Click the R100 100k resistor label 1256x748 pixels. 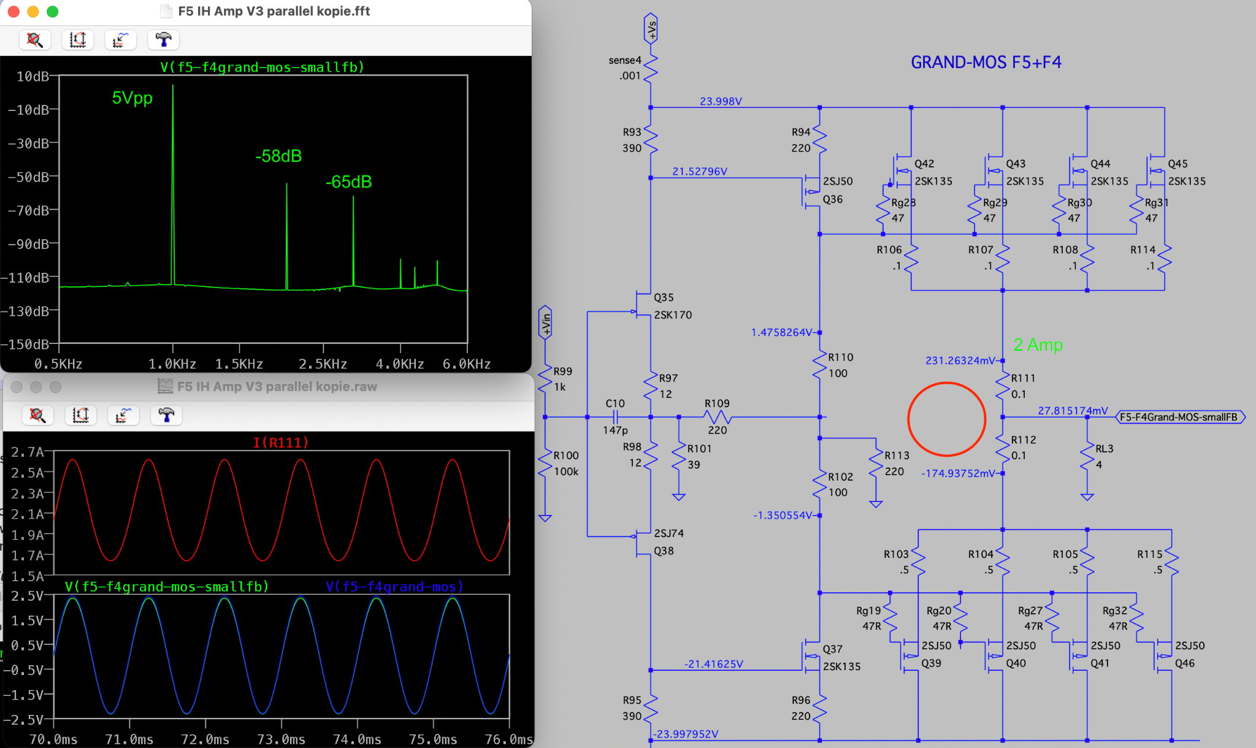[x=566, y=463]
